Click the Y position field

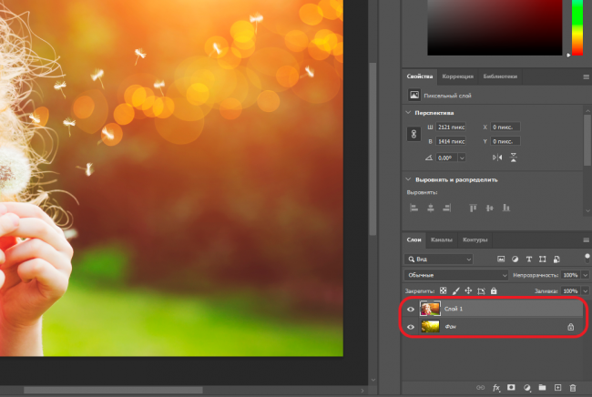click(505, 141)
